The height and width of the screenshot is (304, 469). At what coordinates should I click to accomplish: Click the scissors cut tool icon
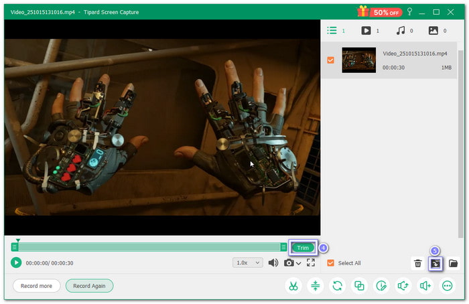coord(293,286)
